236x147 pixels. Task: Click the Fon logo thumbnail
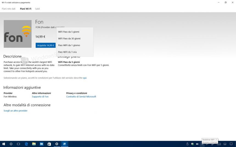point(18,34)
